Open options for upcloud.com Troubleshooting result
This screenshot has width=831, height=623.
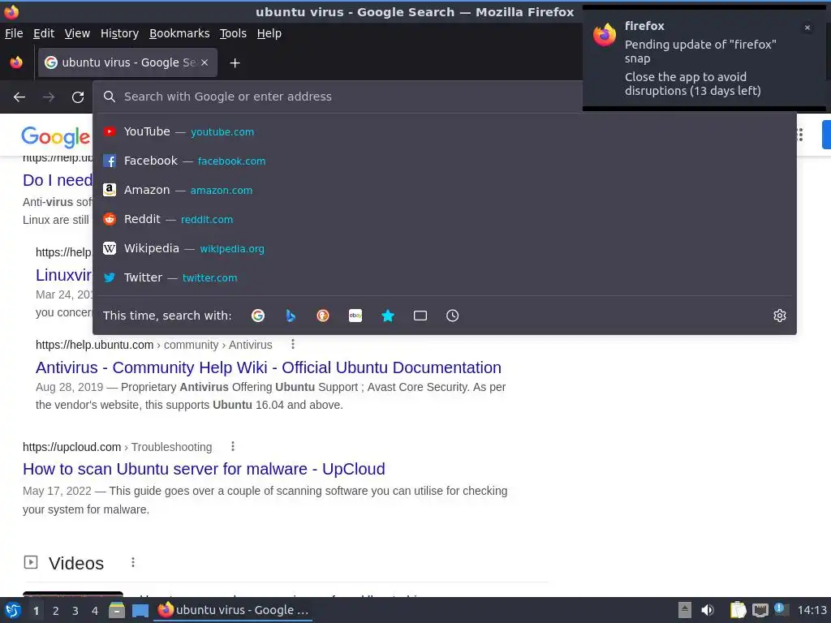233,447
